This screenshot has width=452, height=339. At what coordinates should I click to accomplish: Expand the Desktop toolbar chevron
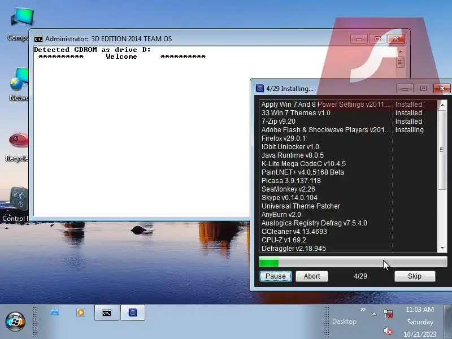[x=363, y=309]
